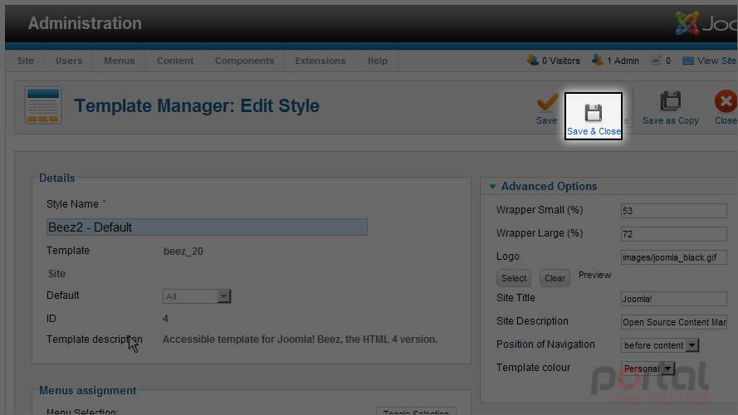Click the 'Details' section heading
The height and width of the screenshot is (415, 738).
click(x=57, y=178)
